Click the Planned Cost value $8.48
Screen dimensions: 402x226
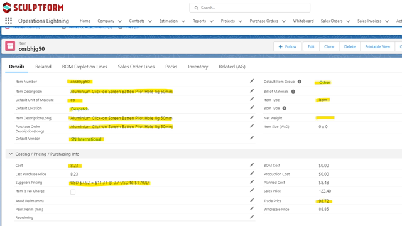pos(323,183)
